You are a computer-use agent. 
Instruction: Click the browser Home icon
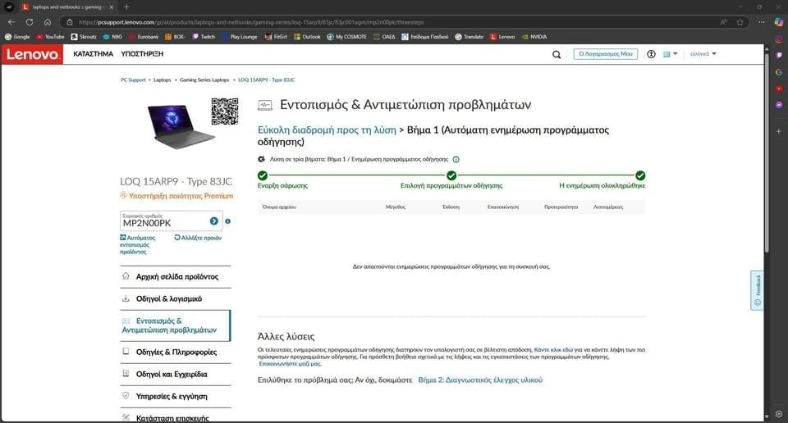48,22
